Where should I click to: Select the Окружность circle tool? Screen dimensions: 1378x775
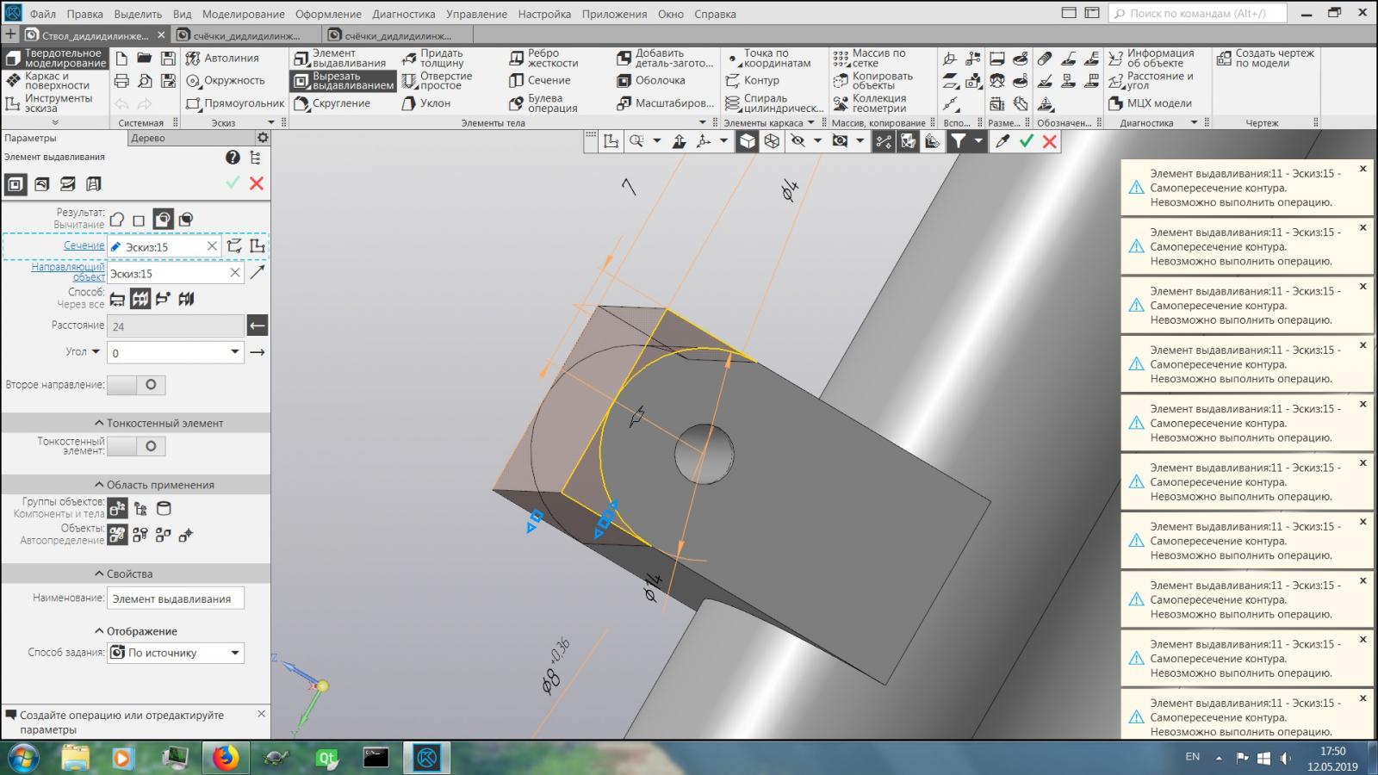pyautogui.click(x=226, y=80)
